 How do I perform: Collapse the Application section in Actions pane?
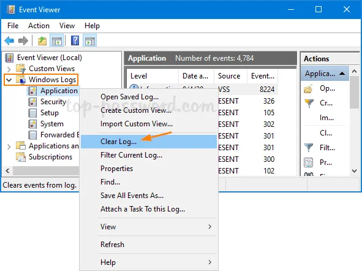click(x=342, y=74)
